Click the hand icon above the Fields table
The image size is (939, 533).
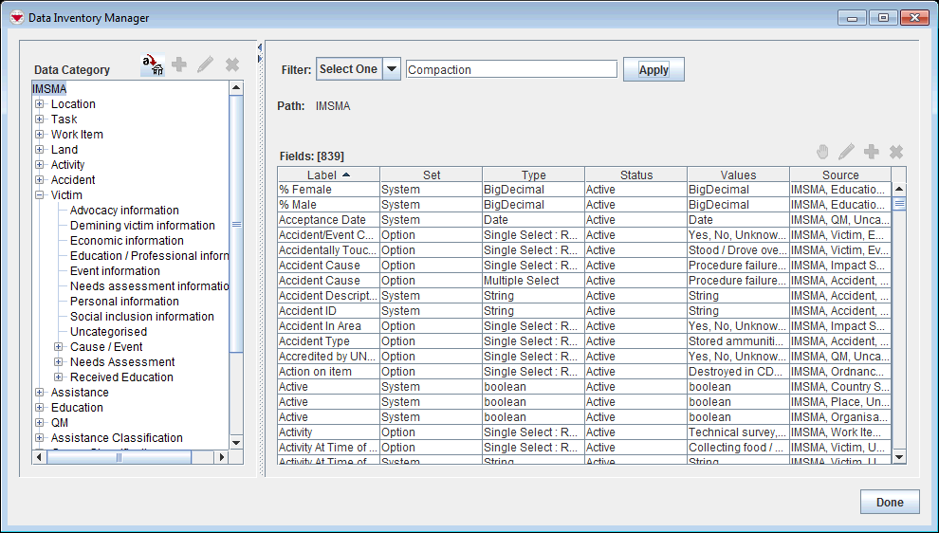[x=822, y=152]
